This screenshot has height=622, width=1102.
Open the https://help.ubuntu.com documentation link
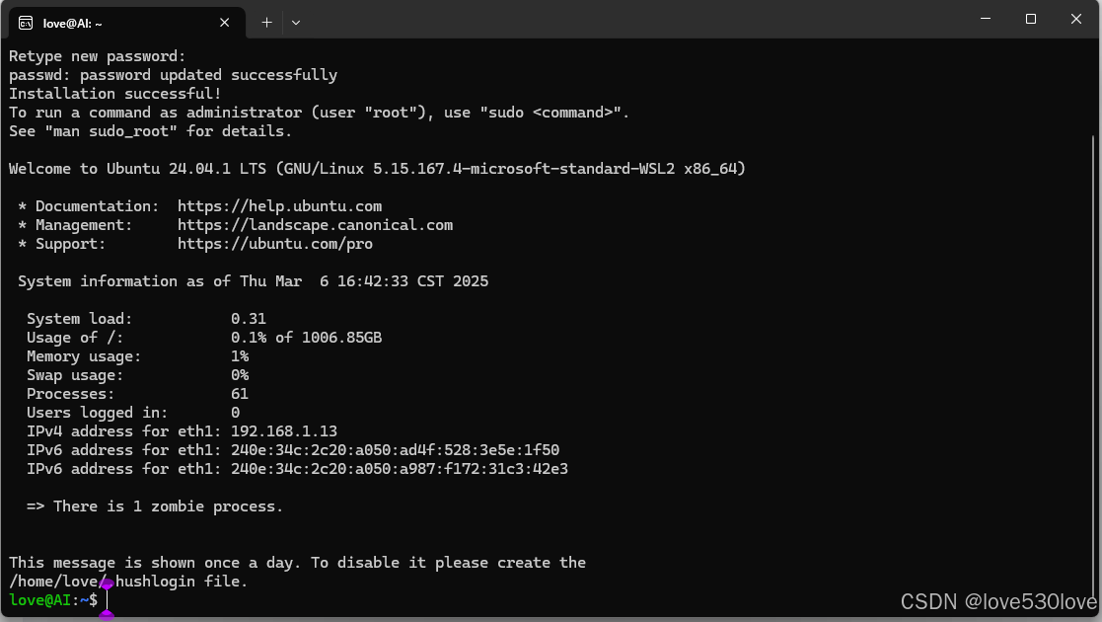(280, 206)
